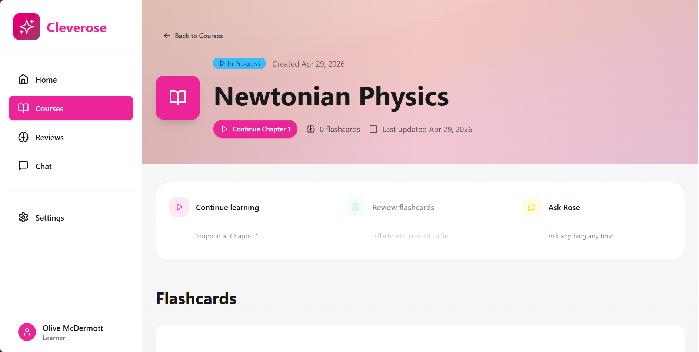This screenshot has width=699, height=352.
Task: Click the Courses book icon in sidebar
Action: [23, 108]
